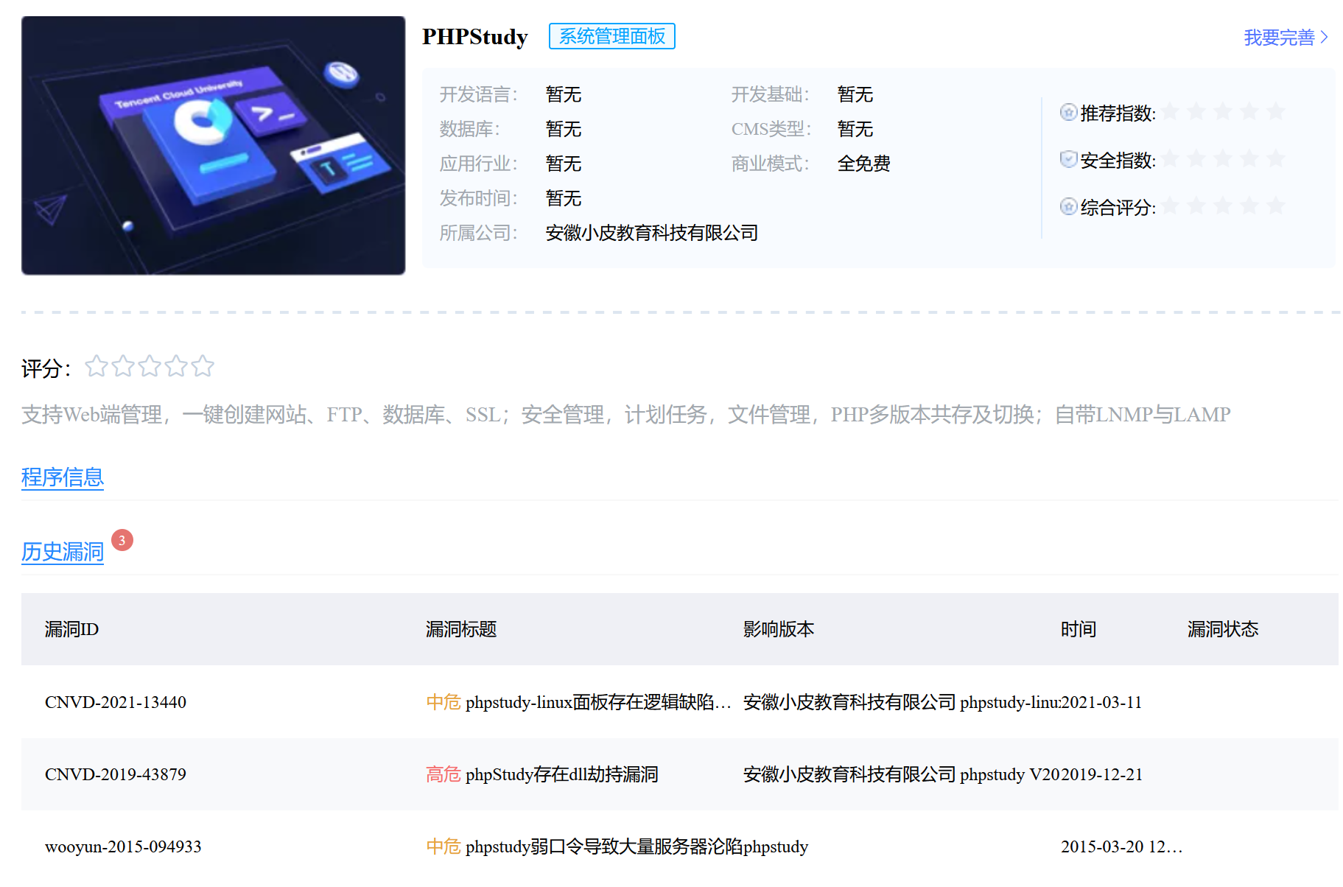Viewport: 1343px width, 887px height.
Task: Click company name 安徽小皮教育科技有限公司 in info panel
Action: point(652,233)
